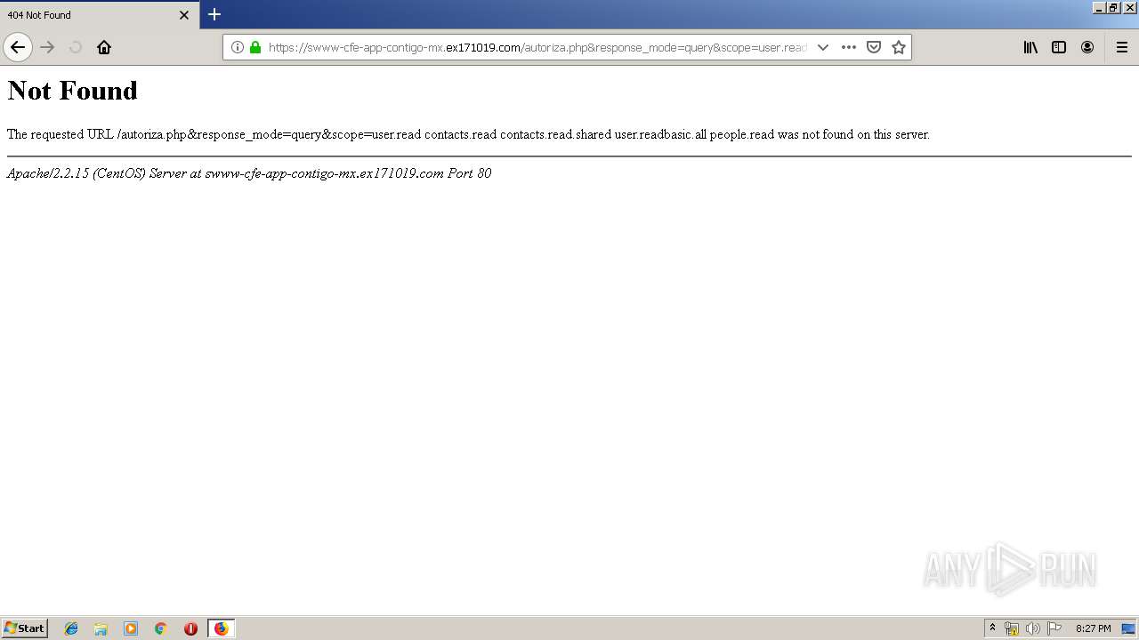Go back to the previous page
1139x640 pixels.
tap(18, 47)
